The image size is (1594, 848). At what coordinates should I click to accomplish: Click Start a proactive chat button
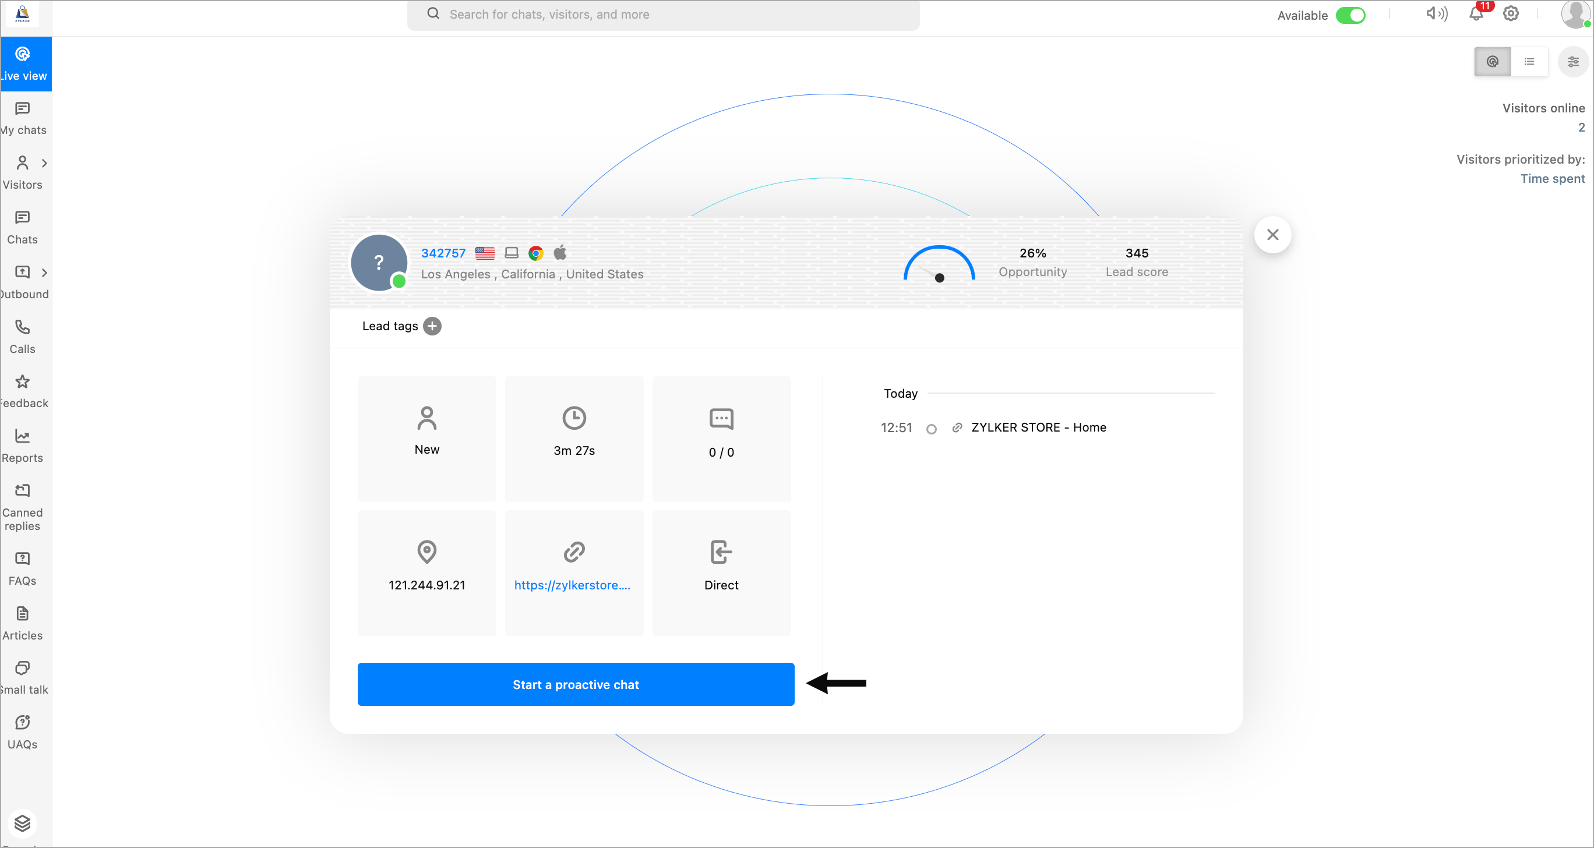(x=576, y=684)
